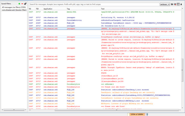
Task: Select All messages (no filters) filter
Action: (14, 7)
